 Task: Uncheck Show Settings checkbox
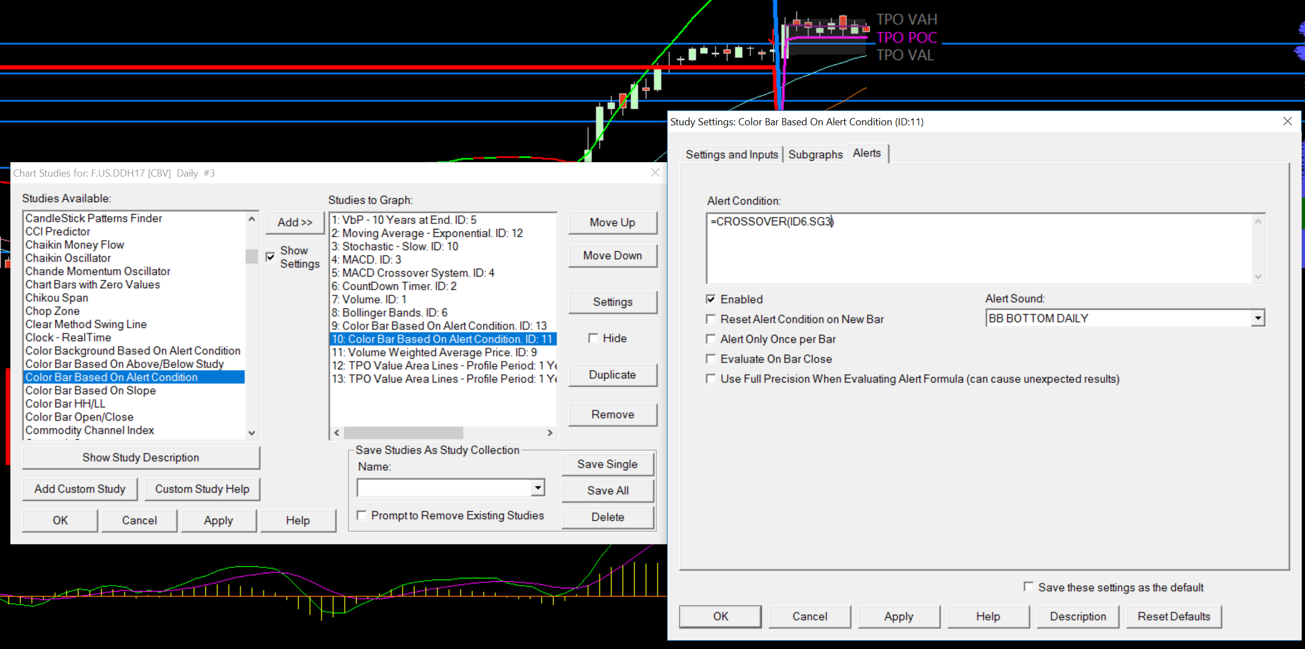click(270, 257)
